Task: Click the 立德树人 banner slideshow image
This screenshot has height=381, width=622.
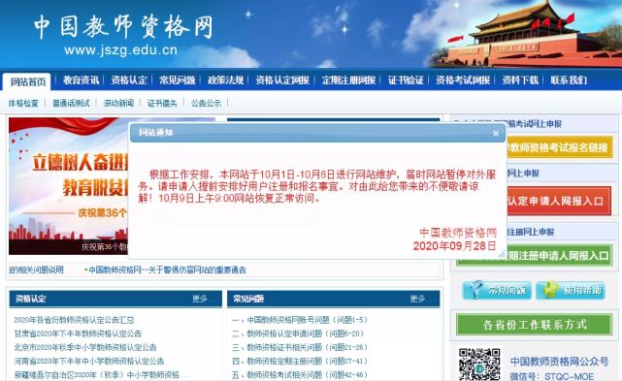Action: pos(68,186)
